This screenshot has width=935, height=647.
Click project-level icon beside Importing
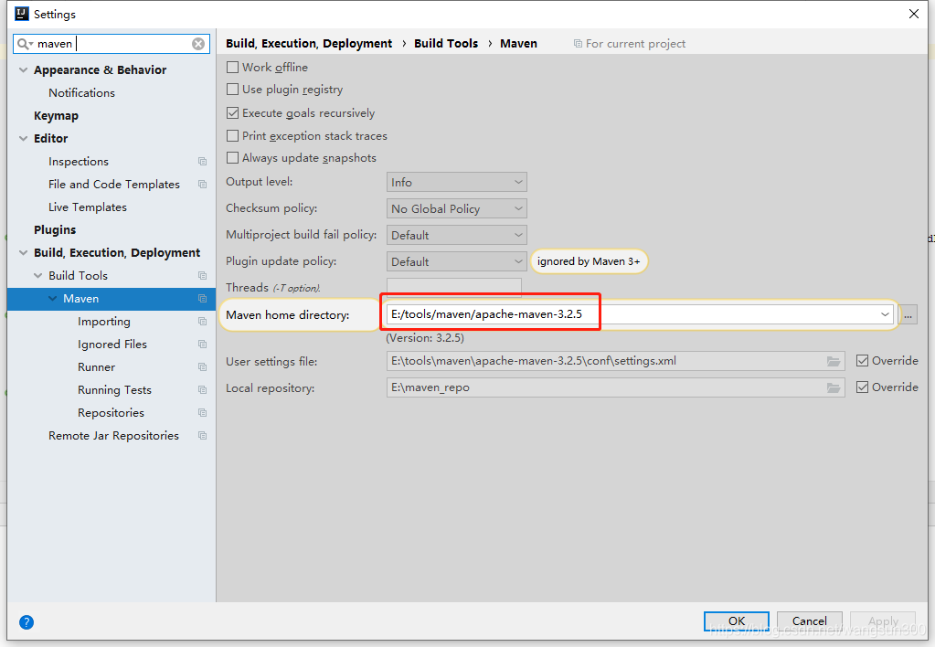tap(203, 322)
